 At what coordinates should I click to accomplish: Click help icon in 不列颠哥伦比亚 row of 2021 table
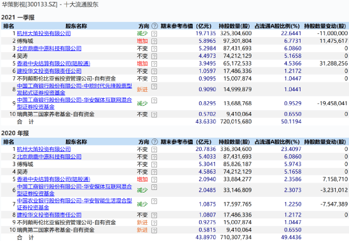pos(154,79)
